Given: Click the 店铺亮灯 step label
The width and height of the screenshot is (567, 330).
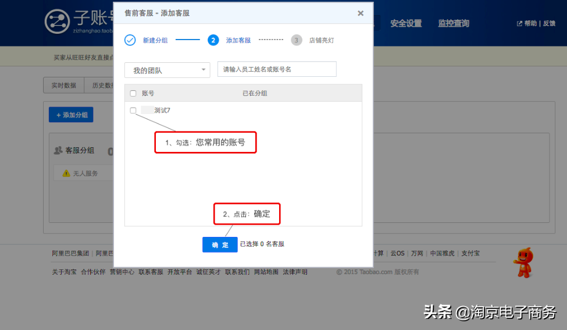Looking at the screenshot, I should pyautogui.click(x=322, y=40).
